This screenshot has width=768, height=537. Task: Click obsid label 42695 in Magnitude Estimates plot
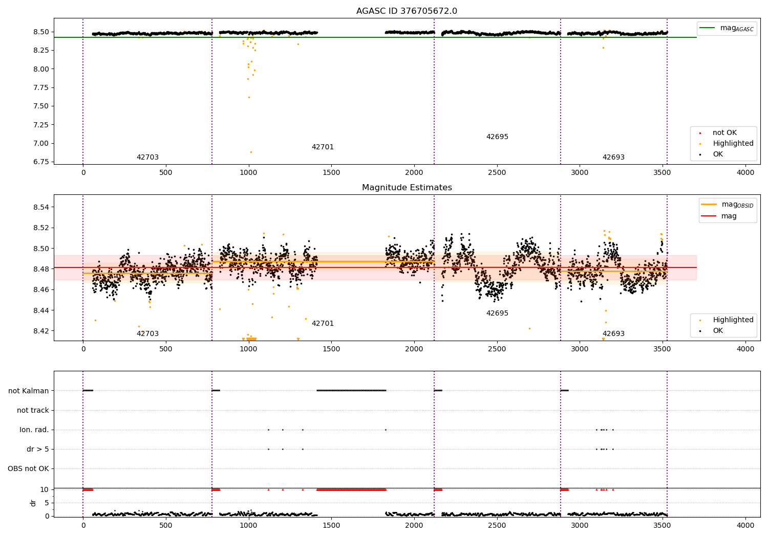497,314
